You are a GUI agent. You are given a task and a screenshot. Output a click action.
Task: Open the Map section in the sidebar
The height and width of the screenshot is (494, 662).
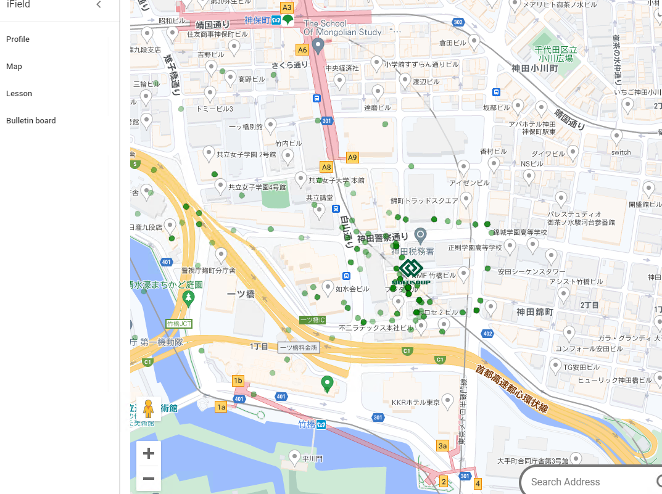14,66
